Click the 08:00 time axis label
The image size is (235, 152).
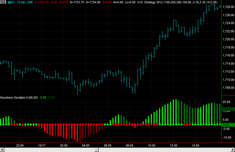click(130, 145)
